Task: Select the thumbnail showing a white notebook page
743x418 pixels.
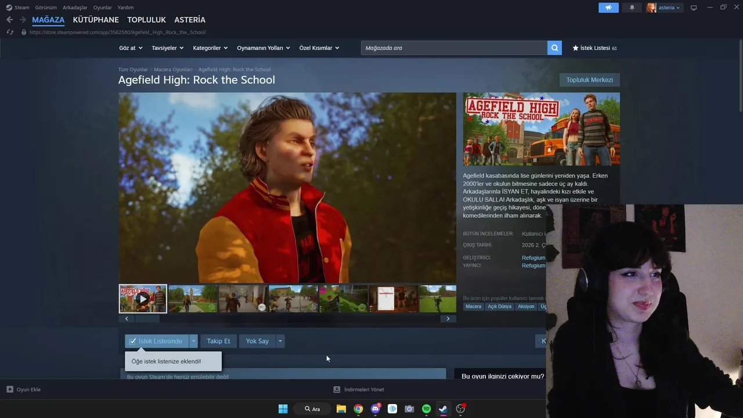Action: point(394,299)
